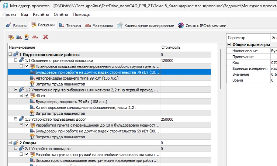The height and width of the screenshot is (166, 277).
Task: Collapse the '1.3 Устройство подъездных дорог' node
Action: [16, 119]
